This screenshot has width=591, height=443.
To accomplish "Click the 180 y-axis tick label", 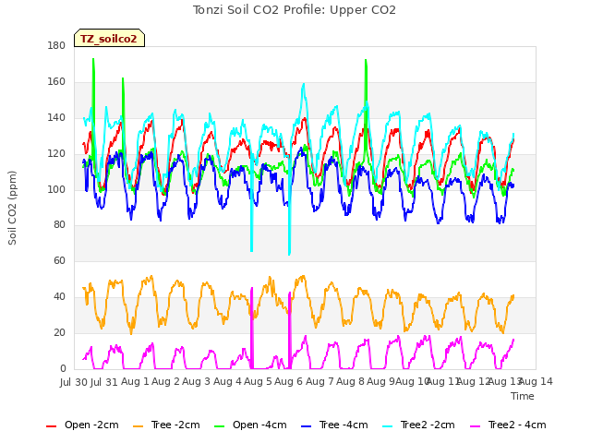I will (x=56, y=45).
